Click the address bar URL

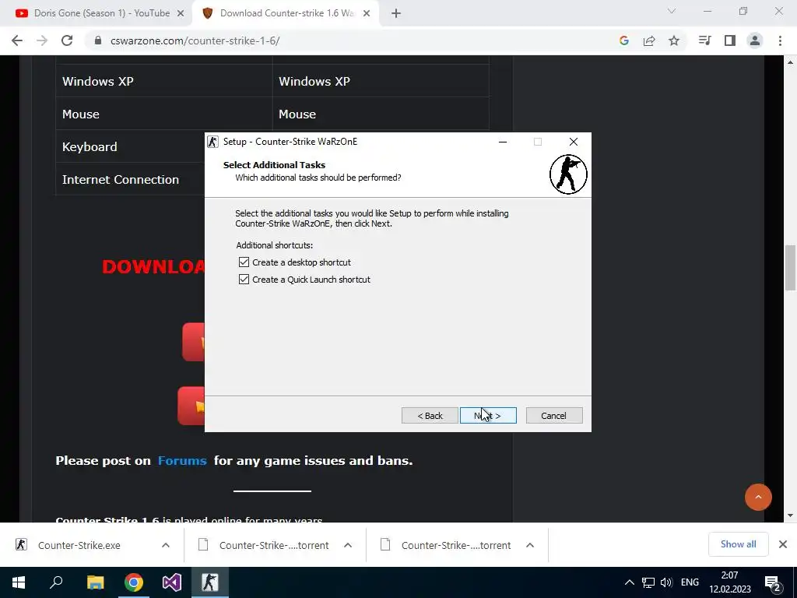click(195, 40)
